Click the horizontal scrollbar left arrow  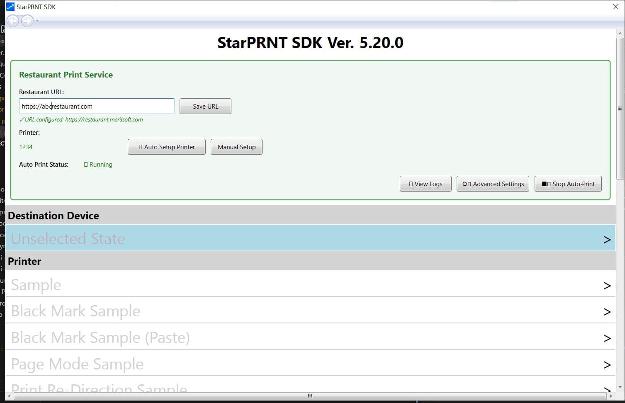(x=9, y=396)
